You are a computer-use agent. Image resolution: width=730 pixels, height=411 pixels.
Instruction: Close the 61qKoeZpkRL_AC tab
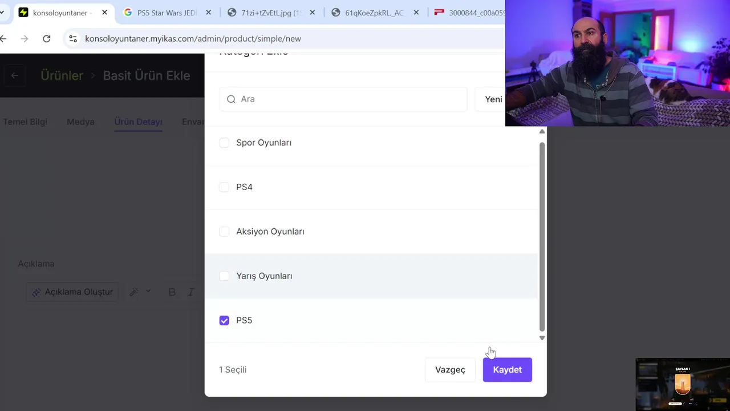416,13
